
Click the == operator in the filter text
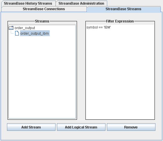click(x=101, y=27)
